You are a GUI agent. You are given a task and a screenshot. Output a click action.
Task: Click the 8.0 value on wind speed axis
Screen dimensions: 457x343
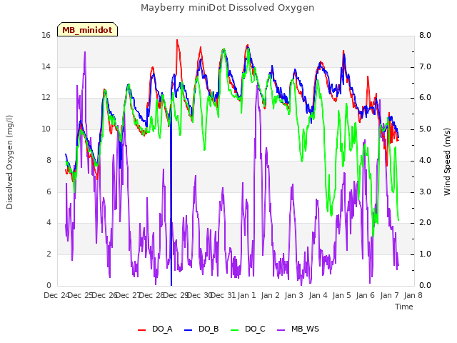point(425,35)
